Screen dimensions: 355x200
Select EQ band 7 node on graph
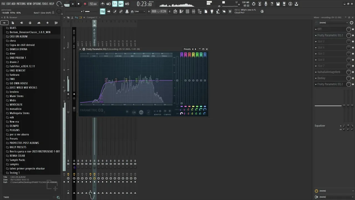[x=157, y=80]
